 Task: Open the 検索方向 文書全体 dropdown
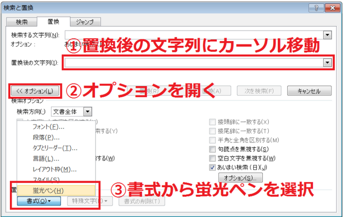pos(87,112)
